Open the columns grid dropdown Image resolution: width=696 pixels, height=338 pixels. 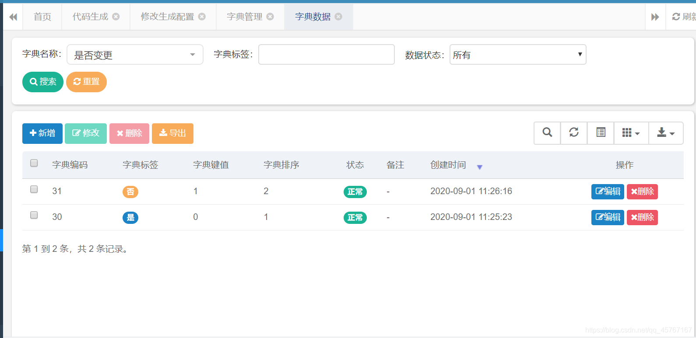631,133
